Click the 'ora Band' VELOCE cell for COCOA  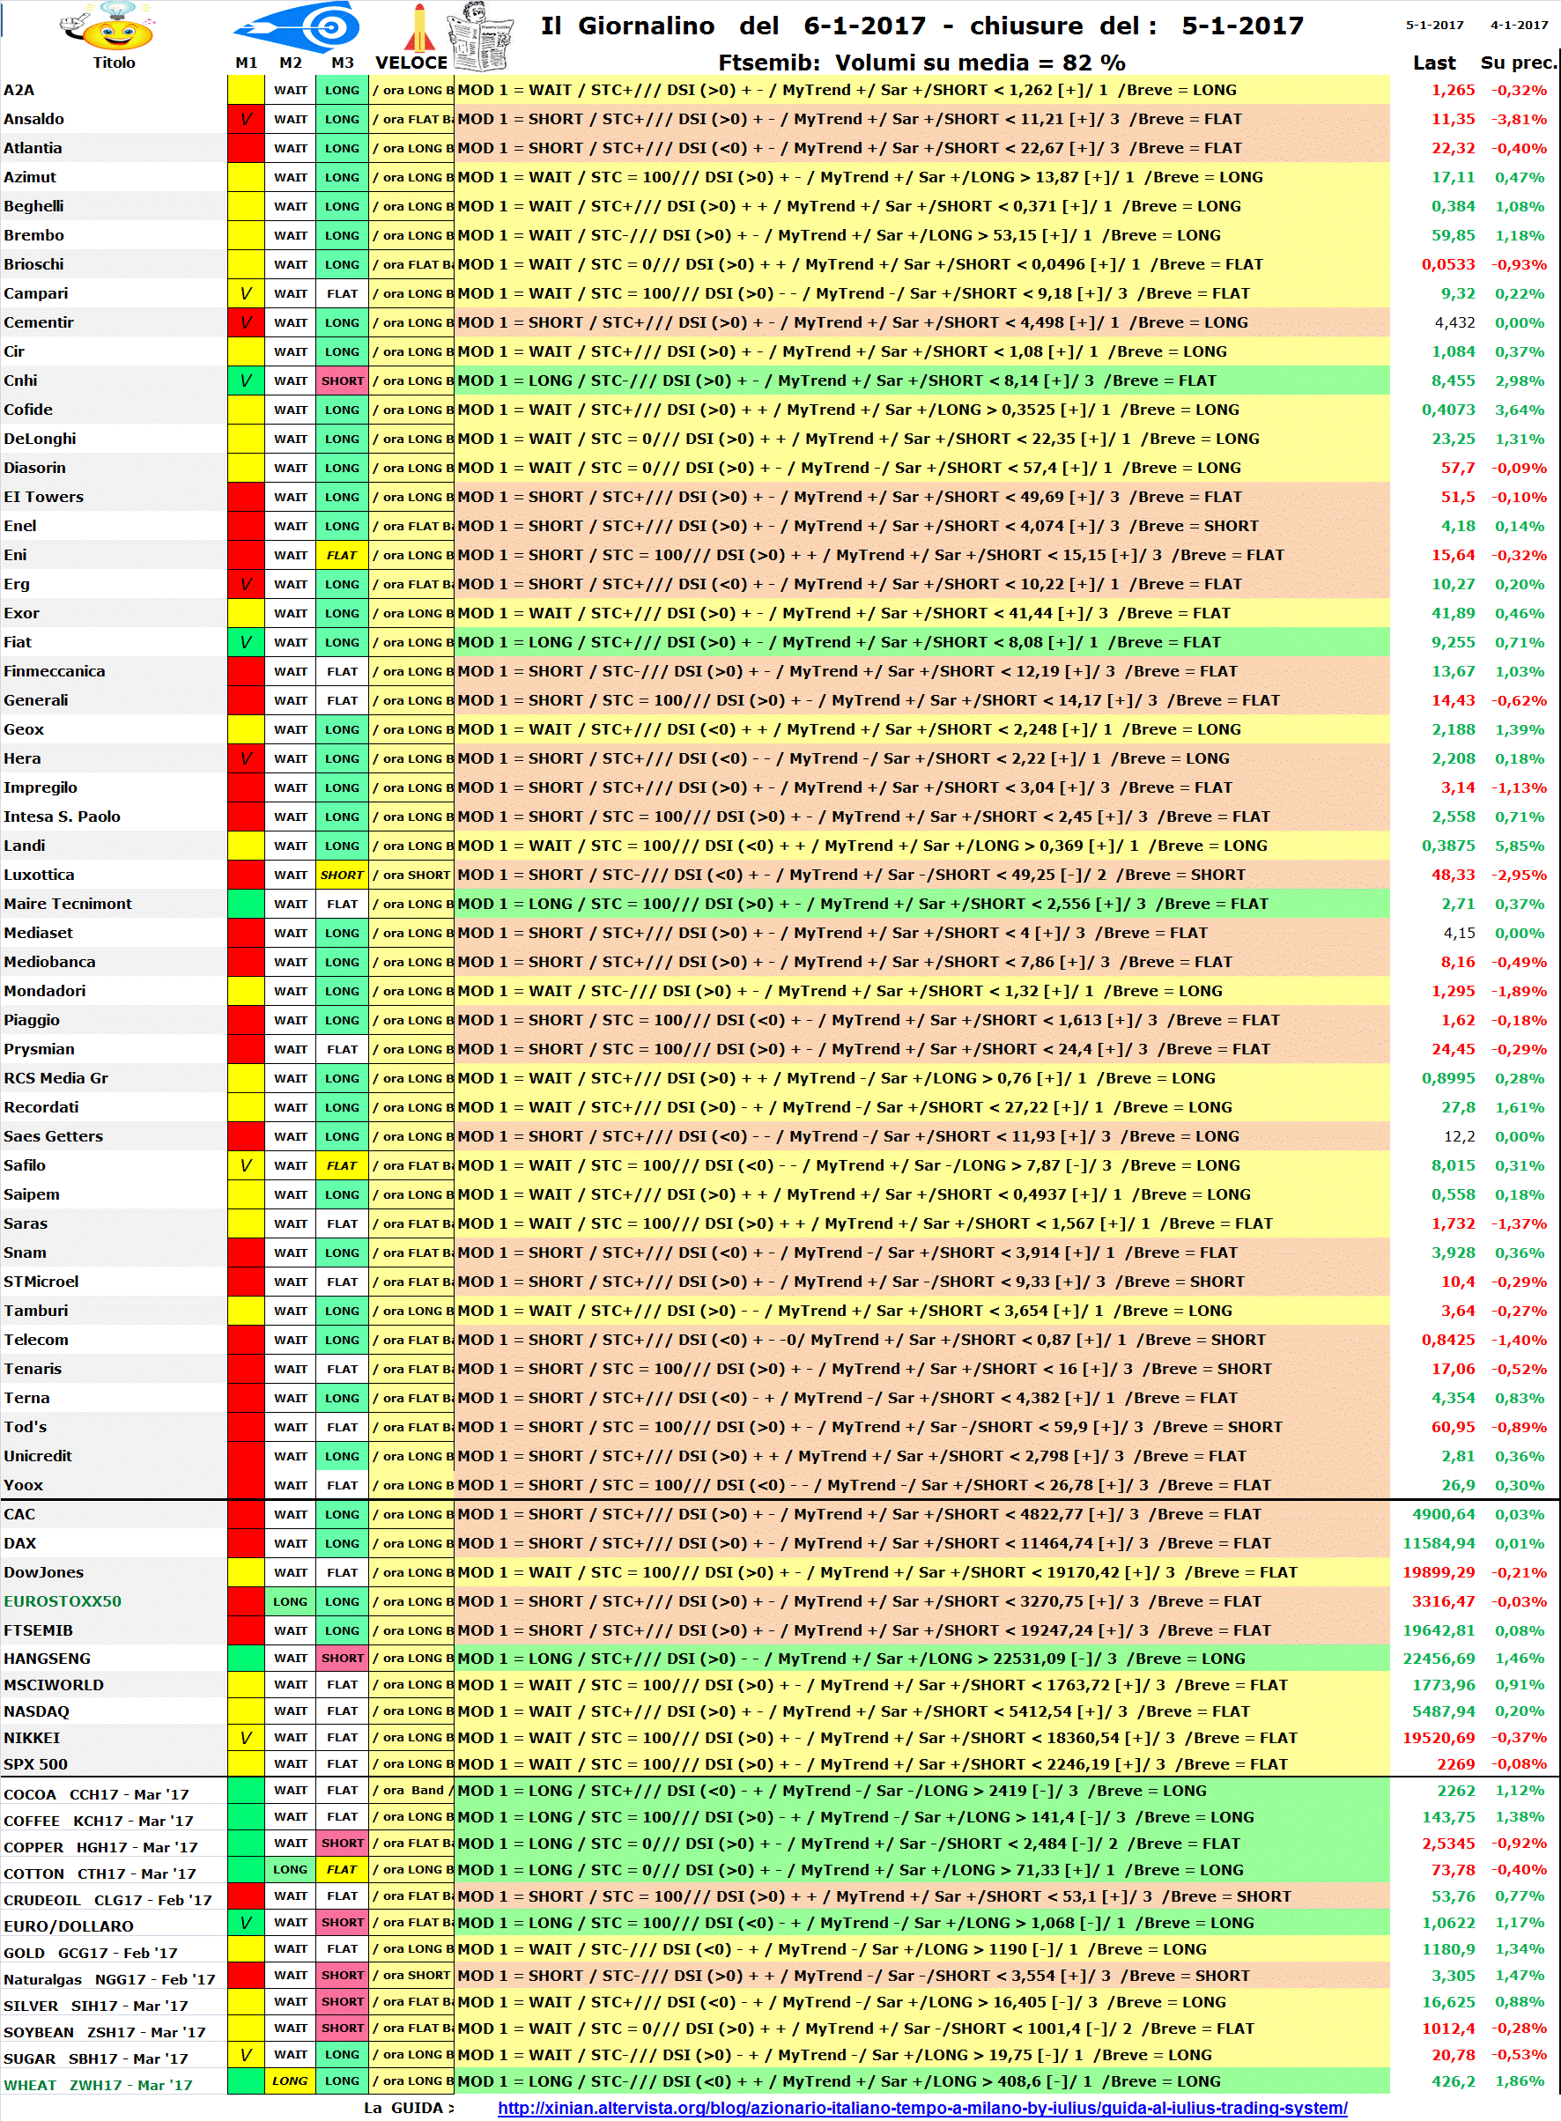[x=411, y=1791]
